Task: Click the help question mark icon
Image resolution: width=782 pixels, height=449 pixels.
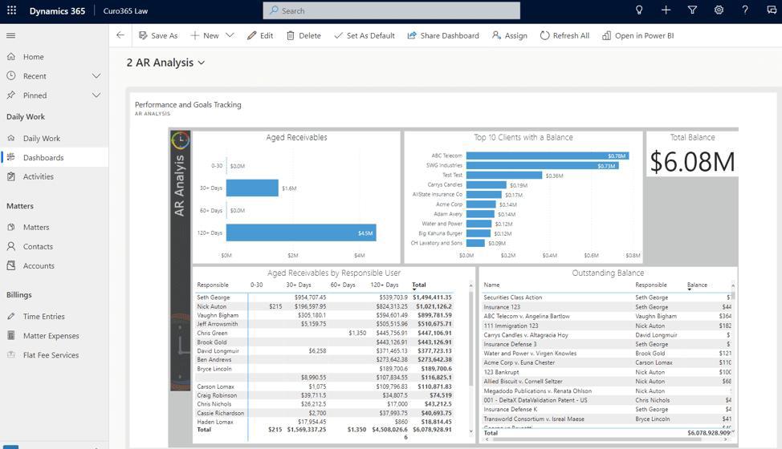Action: click(745, 10)
